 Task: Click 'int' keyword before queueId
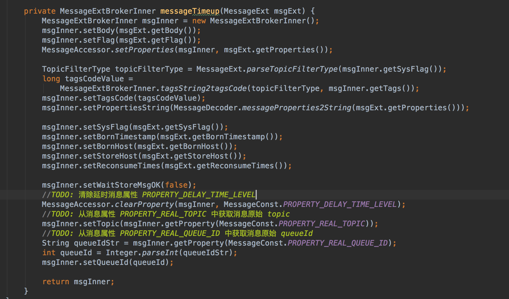pos(49,253)
